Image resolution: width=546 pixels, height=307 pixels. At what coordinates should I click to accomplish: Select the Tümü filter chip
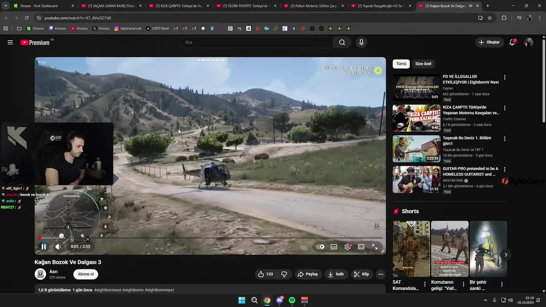click(401, 64)
